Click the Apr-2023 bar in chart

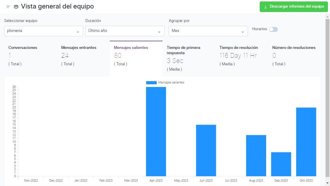(156, 132)
